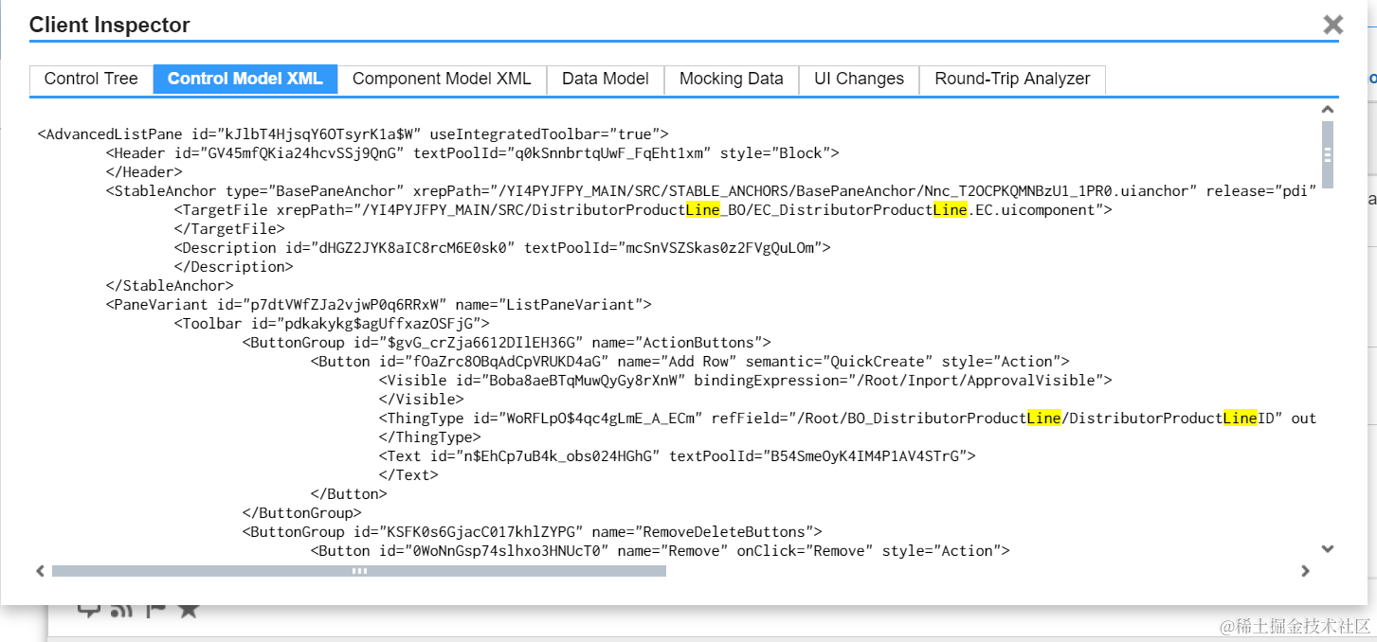This screenshot has width=1377, height=642.
Task: Click the horizontal scrollbar thumb
Action: click(x=359, y=571)
